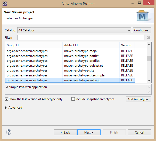This screenshot has width=156, height=141.
Task: Click the help question mark icon
Action: [9, 132]
